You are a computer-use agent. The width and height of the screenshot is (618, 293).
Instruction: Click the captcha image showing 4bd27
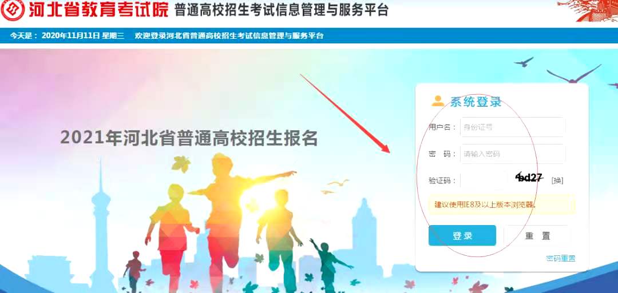529,178
